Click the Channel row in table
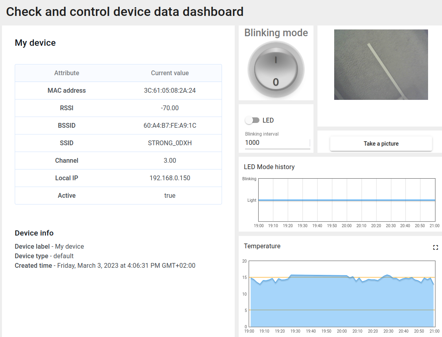 (x=118, y=161)
